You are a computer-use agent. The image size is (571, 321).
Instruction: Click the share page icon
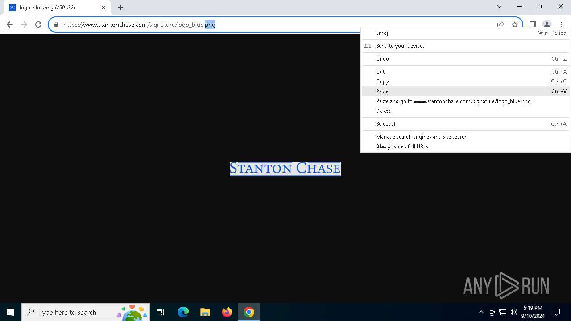[501, 25]
